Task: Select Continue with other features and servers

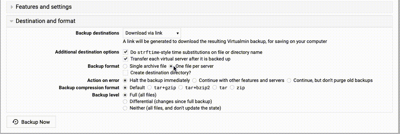Action: tap(195, 80)
